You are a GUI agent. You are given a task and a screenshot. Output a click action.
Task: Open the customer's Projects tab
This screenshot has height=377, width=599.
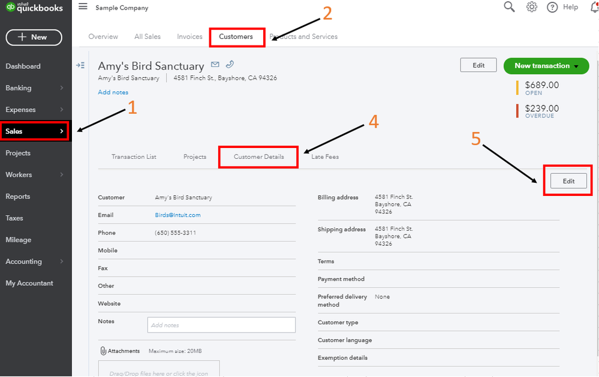point(195,156)
